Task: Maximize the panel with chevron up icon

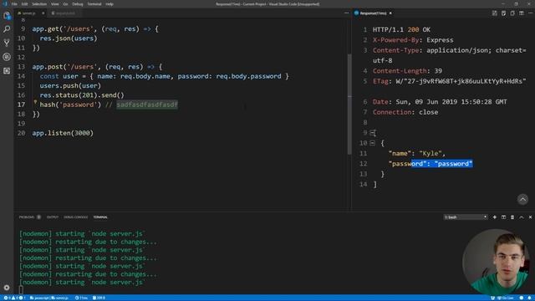Action: 521,217
